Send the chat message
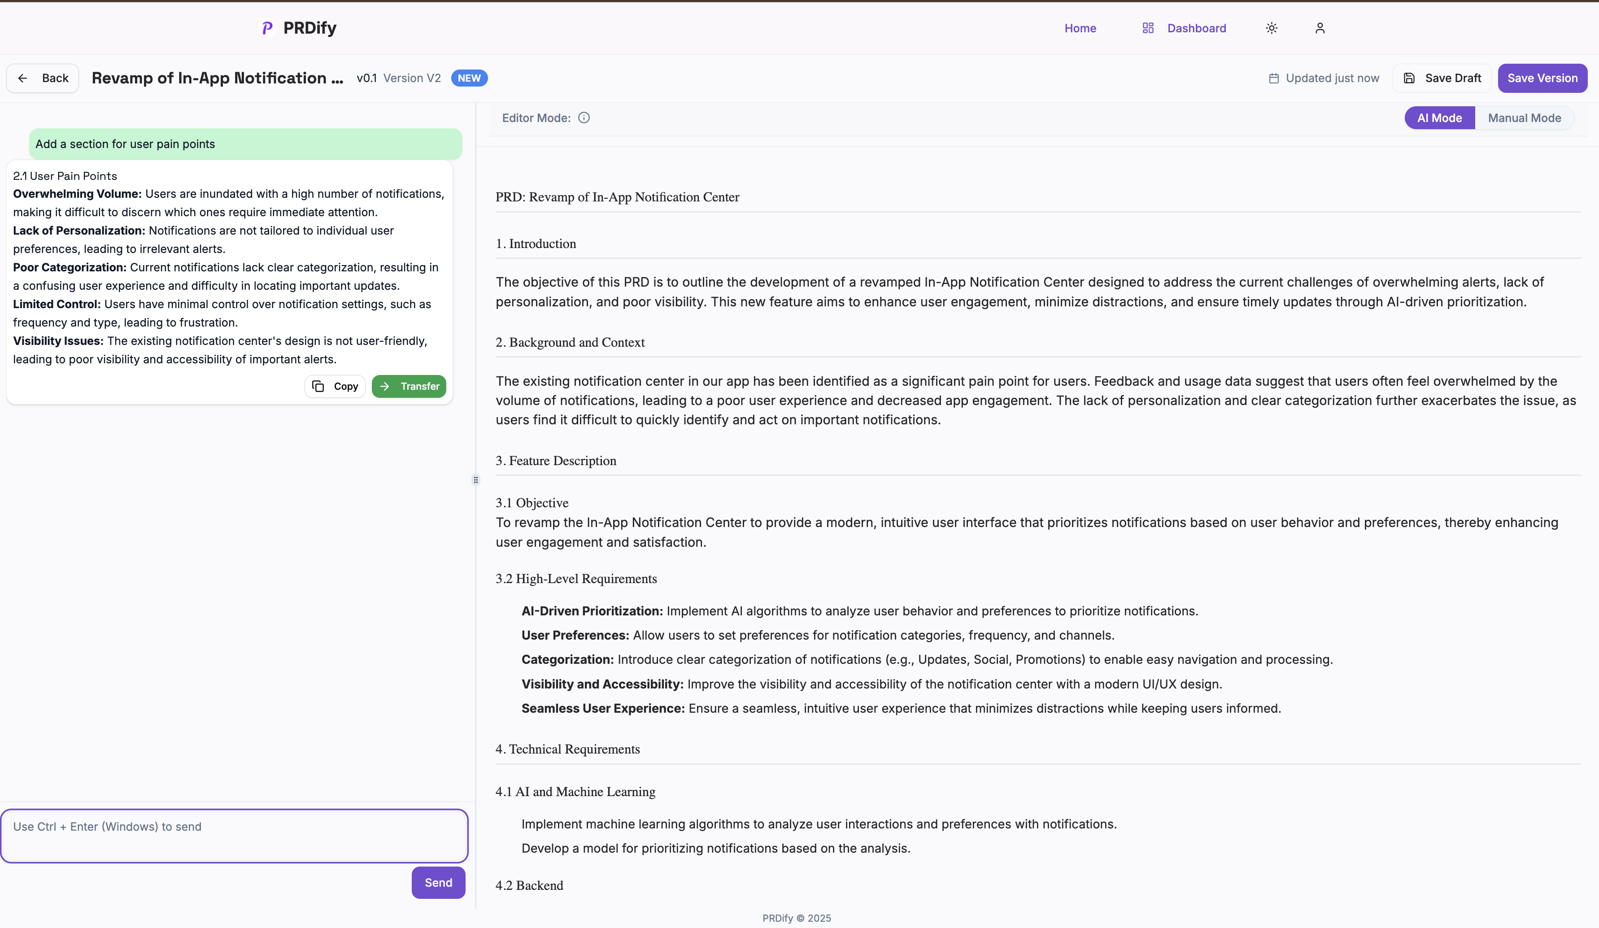Viewport: 1599px width, 928px height. tap(438, 882)
